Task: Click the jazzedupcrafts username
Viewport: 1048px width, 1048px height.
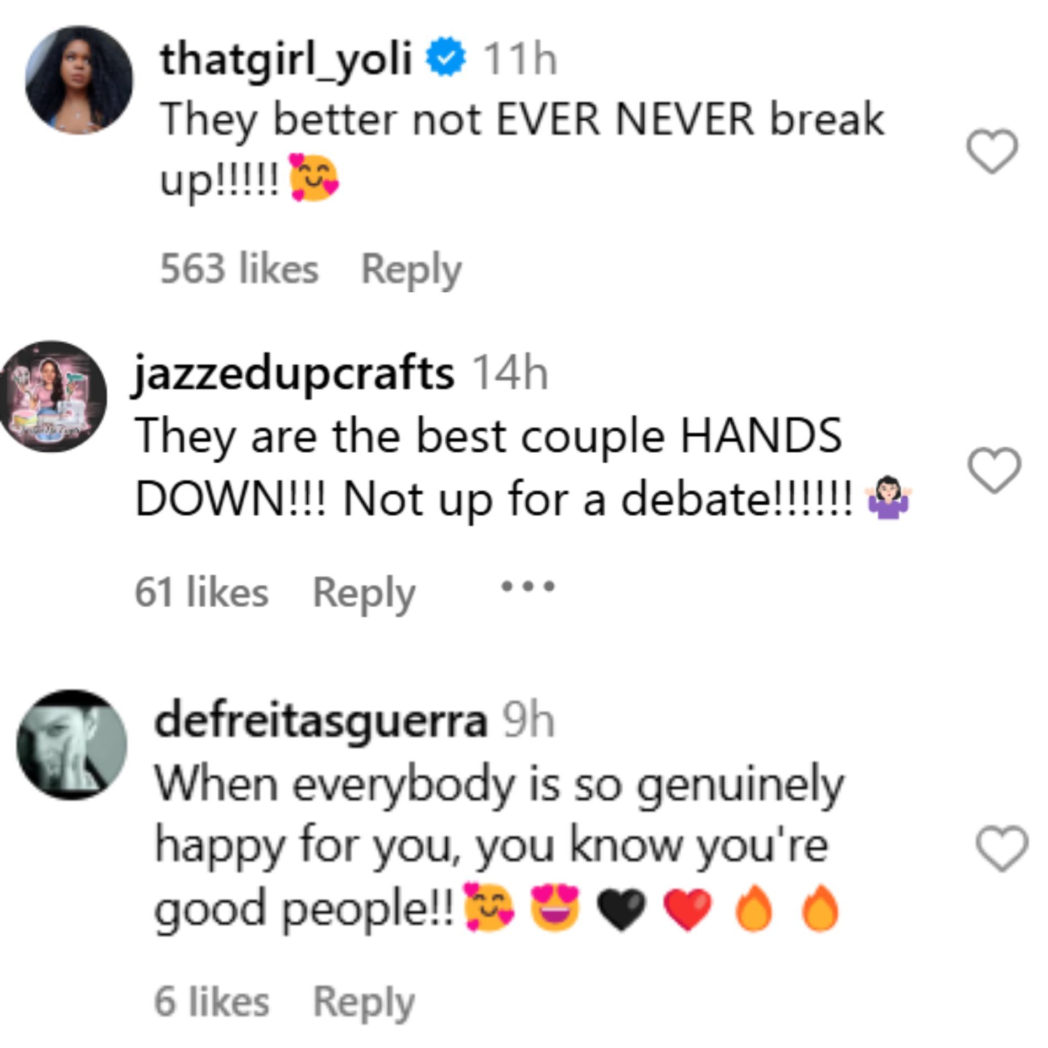Action: click(x=294, y=375)
